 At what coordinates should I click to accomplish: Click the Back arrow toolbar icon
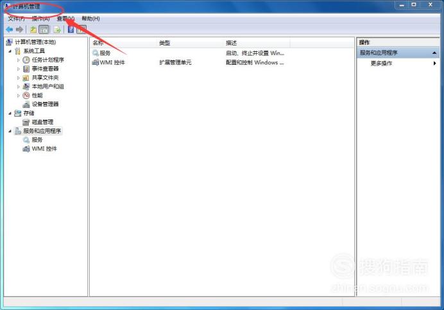10,30
